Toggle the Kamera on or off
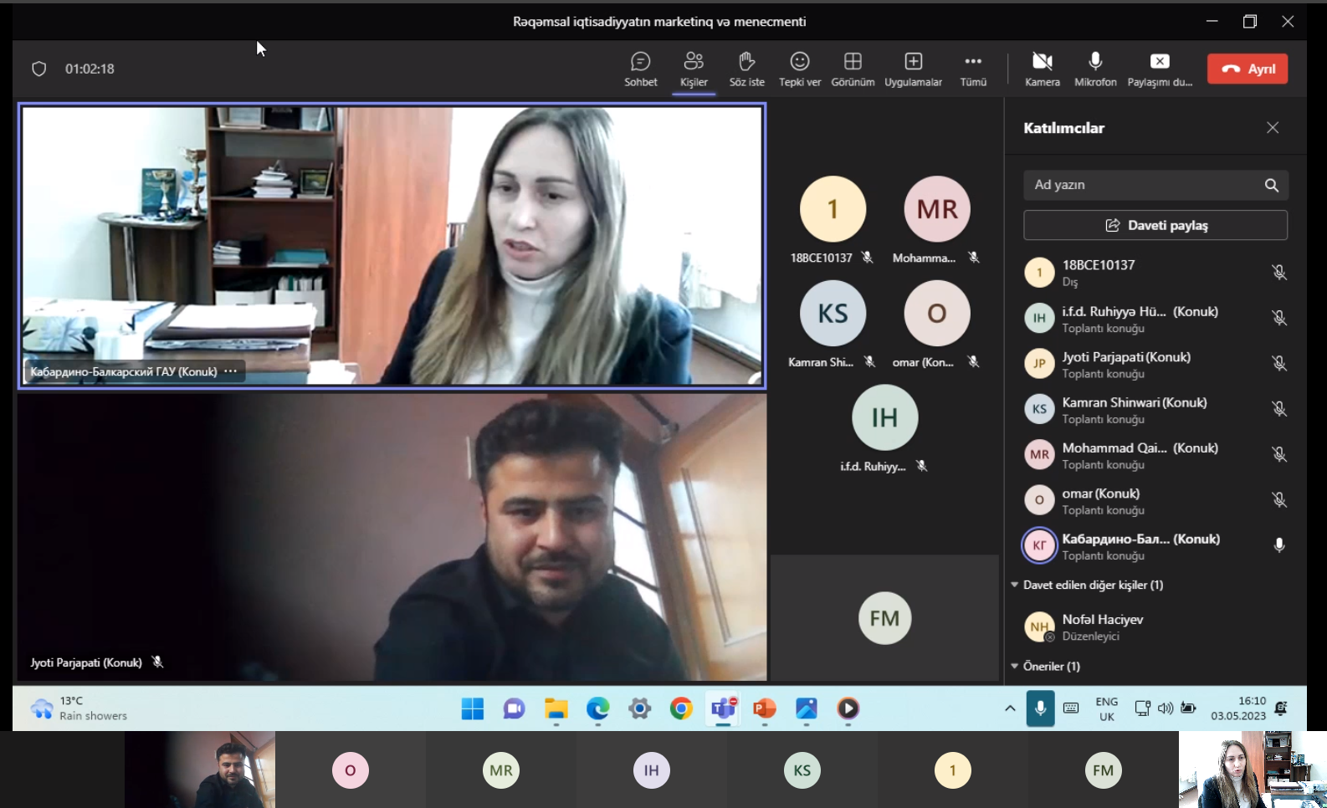This screenshot has height=808, width=1327. click(x=1042, y=69)
